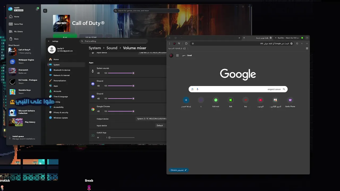The height and width of the screenshot is (191, 340).
Task: Switch to the RealD8sh Kick tab
Action: [x=289, y=38]
